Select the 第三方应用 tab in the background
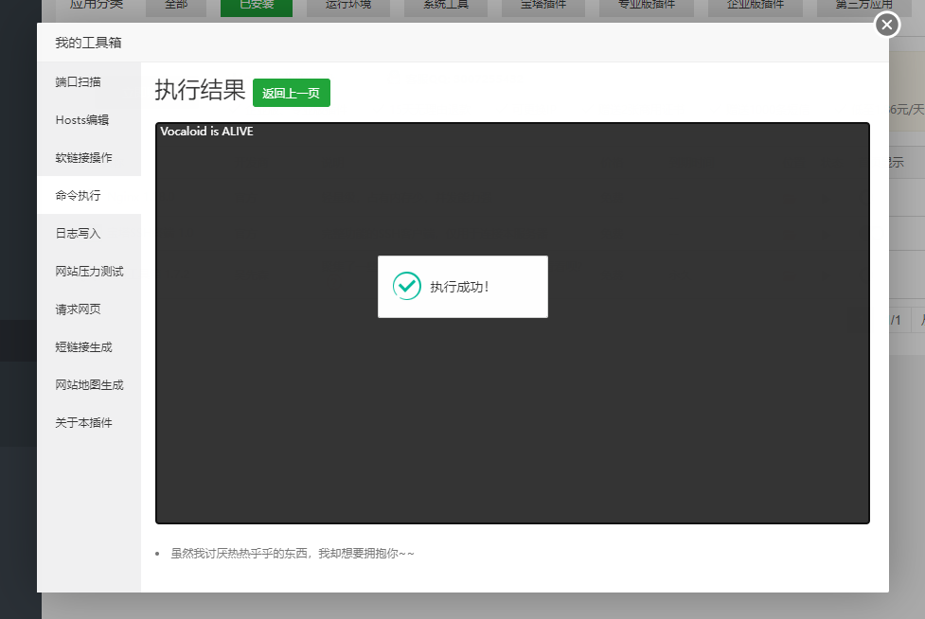 863,7
